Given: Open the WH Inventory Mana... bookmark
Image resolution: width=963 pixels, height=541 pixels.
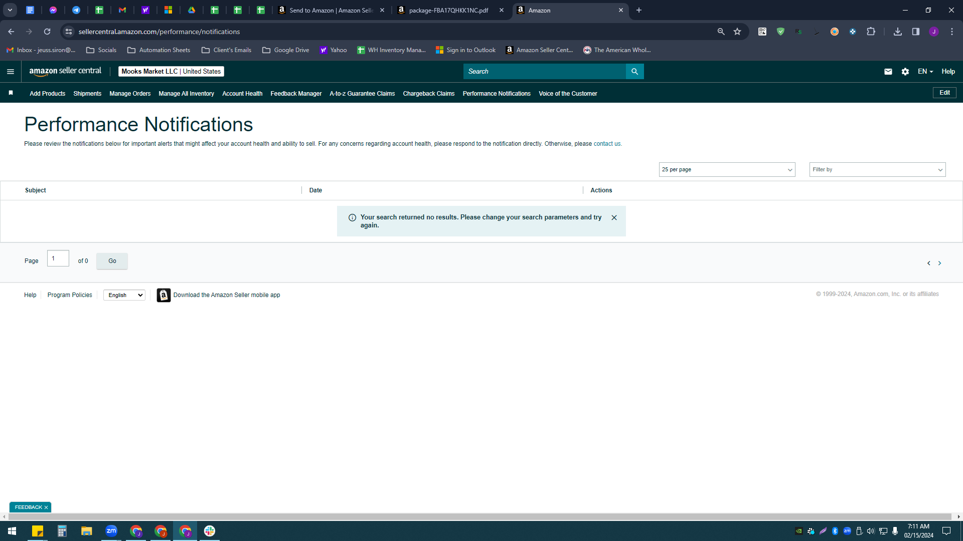Looking at the screenshot, I should coord(391,50).
